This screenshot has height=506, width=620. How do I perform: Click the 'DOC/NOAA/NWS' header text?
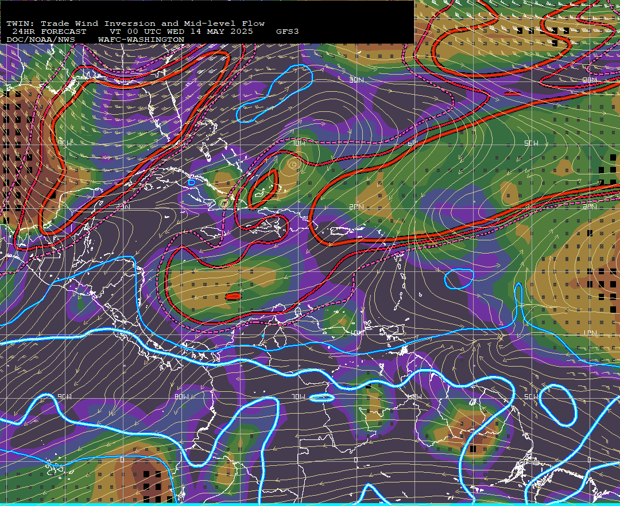40,40
